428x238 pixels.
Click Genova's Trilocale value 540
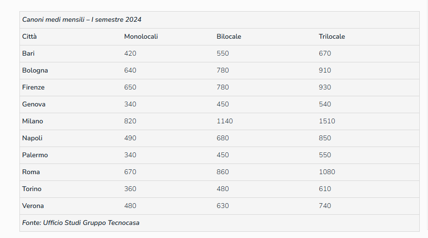click(x=325, y=104)
